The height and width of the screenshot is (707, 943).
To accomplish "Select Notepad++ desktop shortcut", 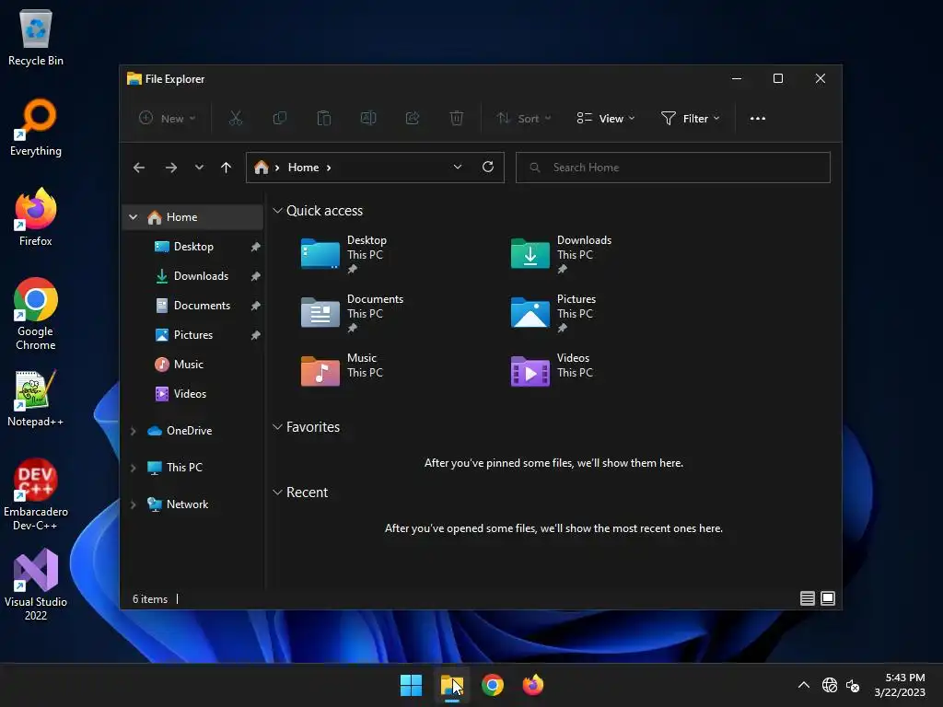I will tap(36, 398).
